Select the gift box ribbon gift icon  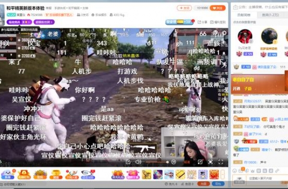pyautogui.click(x=192, y=174)
